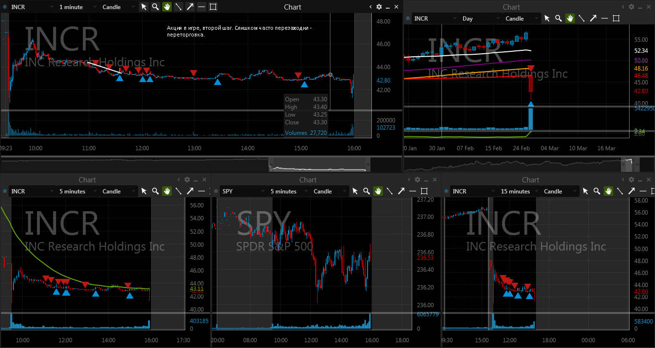The image size is (655, 348).
Task: Click the blue buy triangle on the Day chart
Action: click(x=531, y=104)
